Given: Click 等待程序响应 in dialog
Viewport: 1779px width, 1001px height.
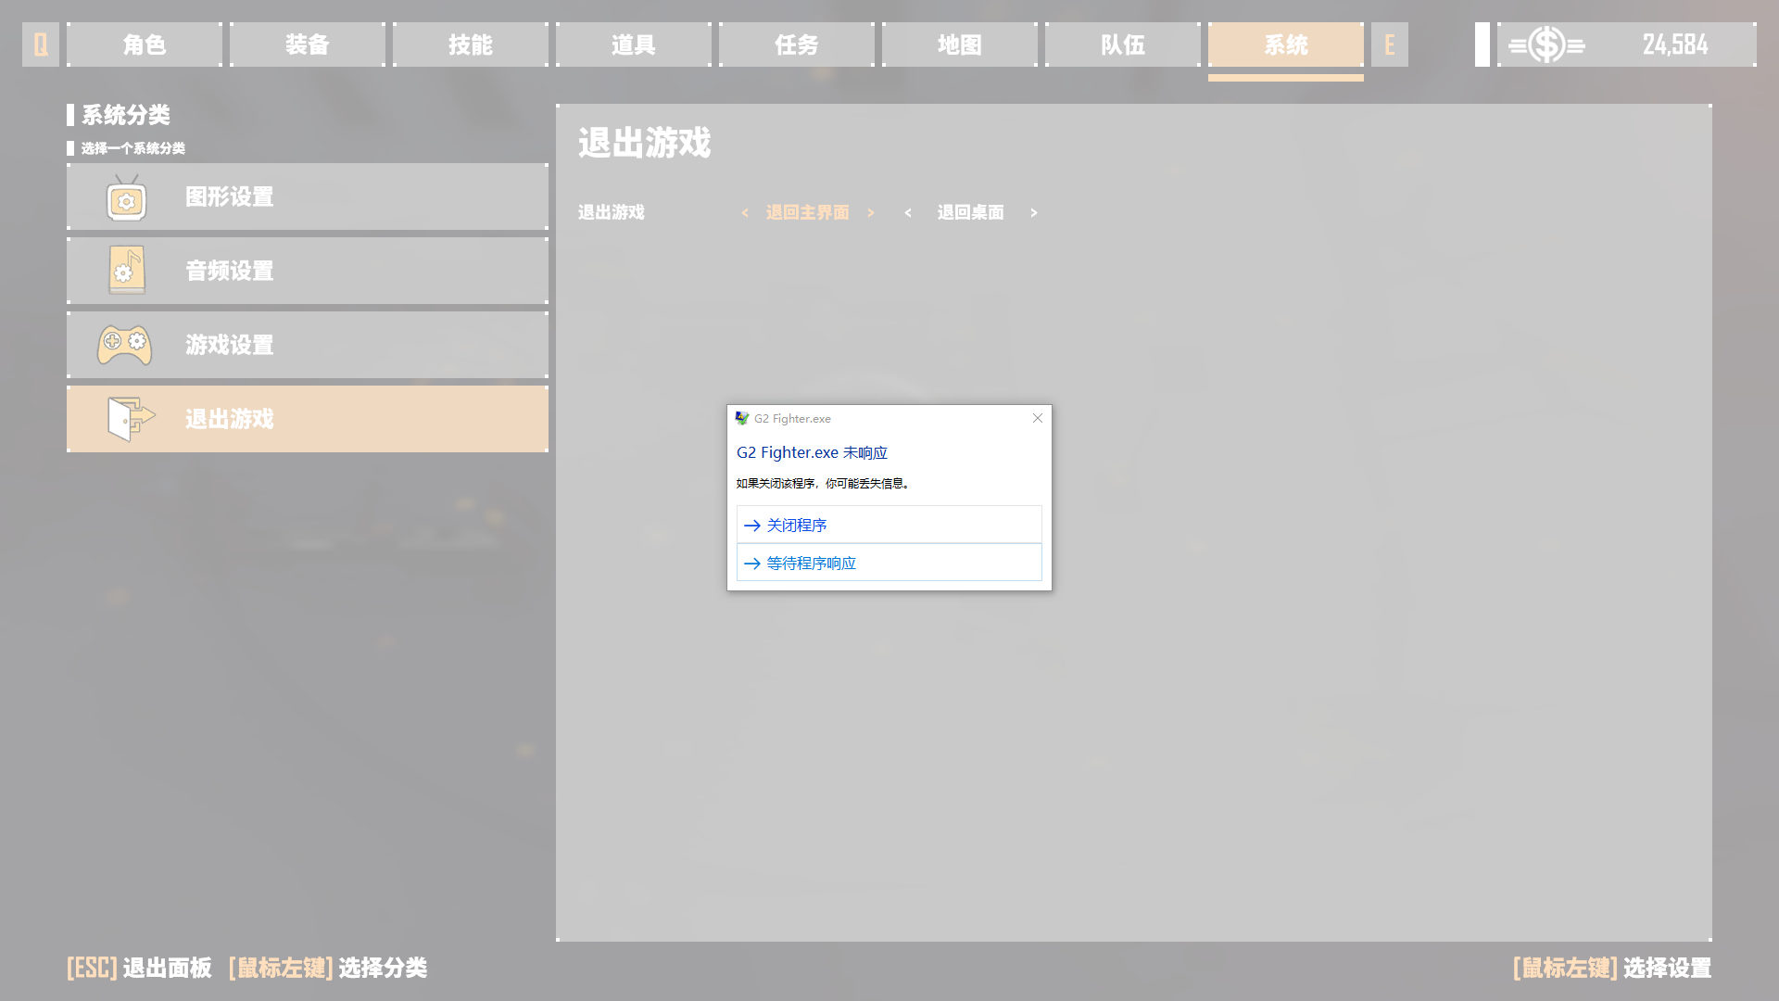Looking at the screenshot, I should click(x=889, y=563).
